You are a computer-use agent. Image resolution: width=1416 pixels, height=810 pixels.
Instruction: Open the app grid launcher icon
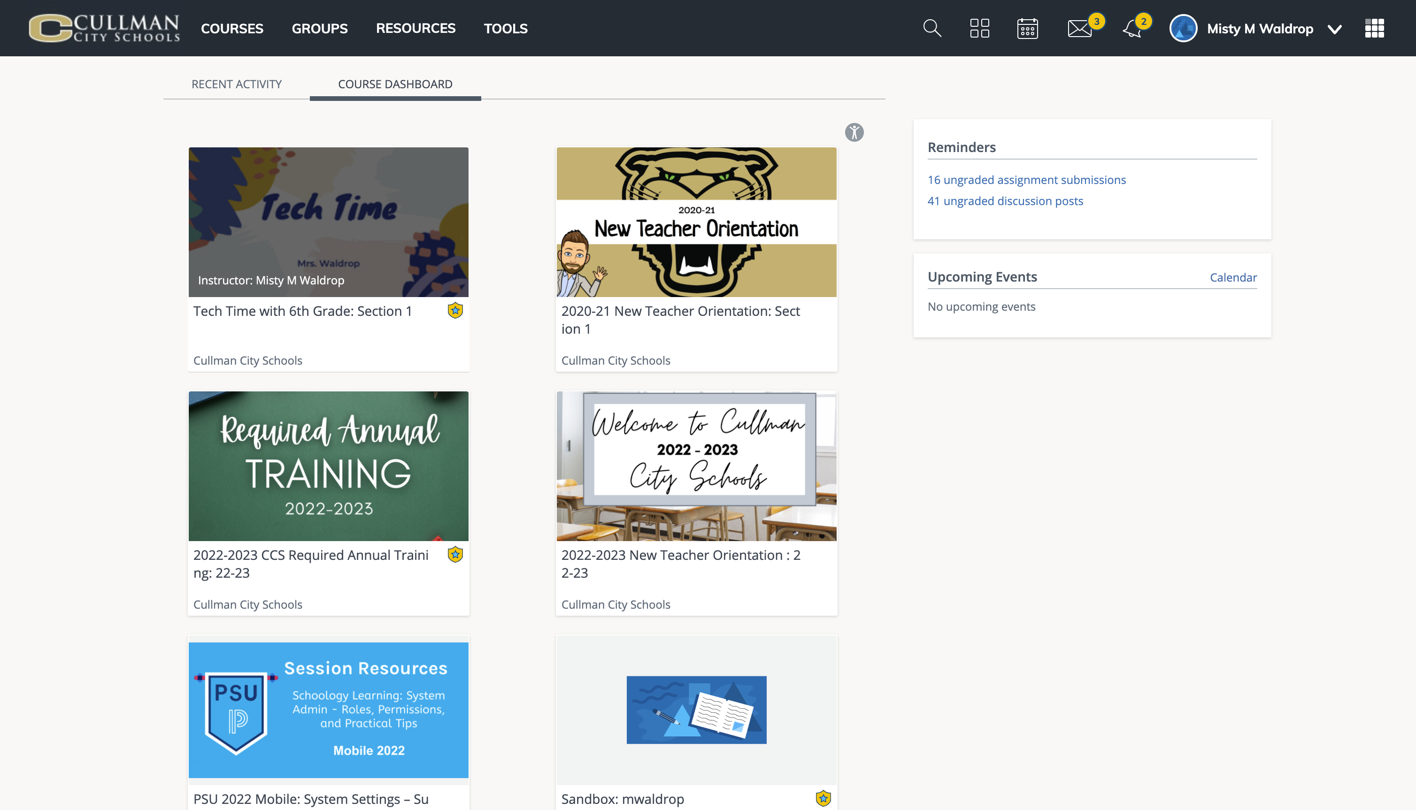click(x=1374, y=28)
